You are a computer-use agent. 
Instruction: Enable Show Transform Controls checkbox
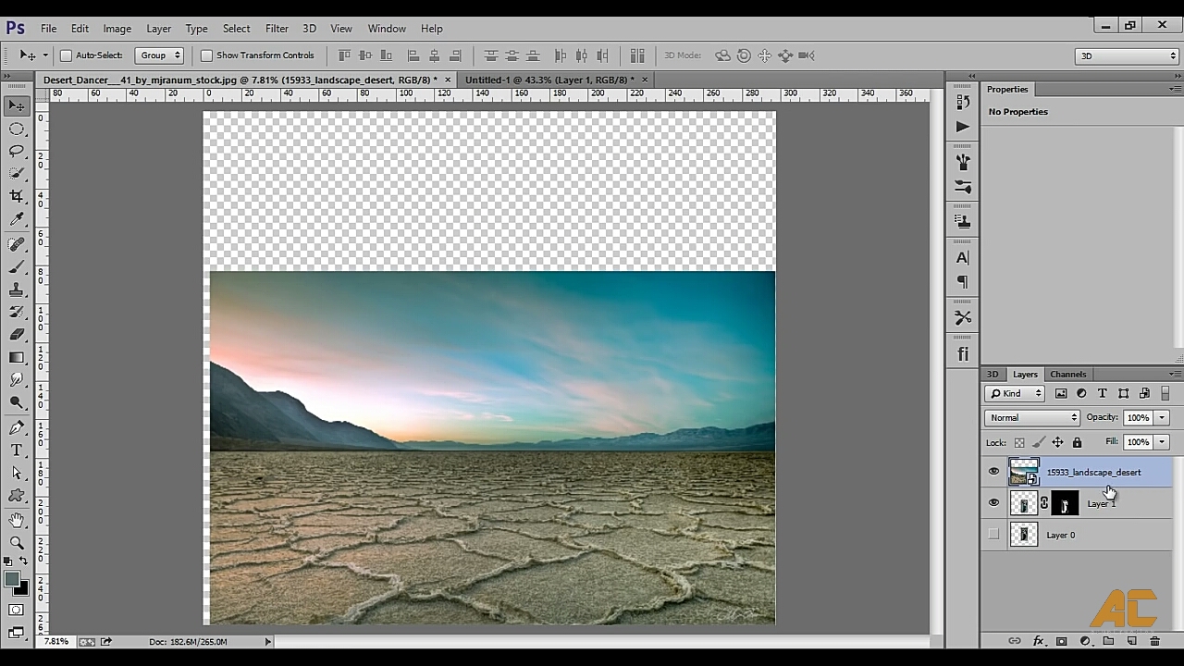(x=206, y=55)
